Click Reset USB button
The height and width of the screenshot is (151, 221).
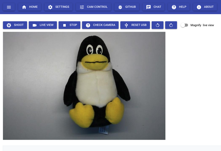(x=135, y=25)
